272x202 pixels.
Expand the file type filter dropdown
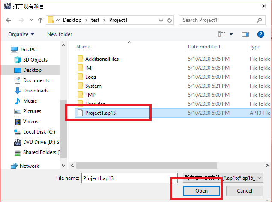pyautogui.click(x=223, y=178)
